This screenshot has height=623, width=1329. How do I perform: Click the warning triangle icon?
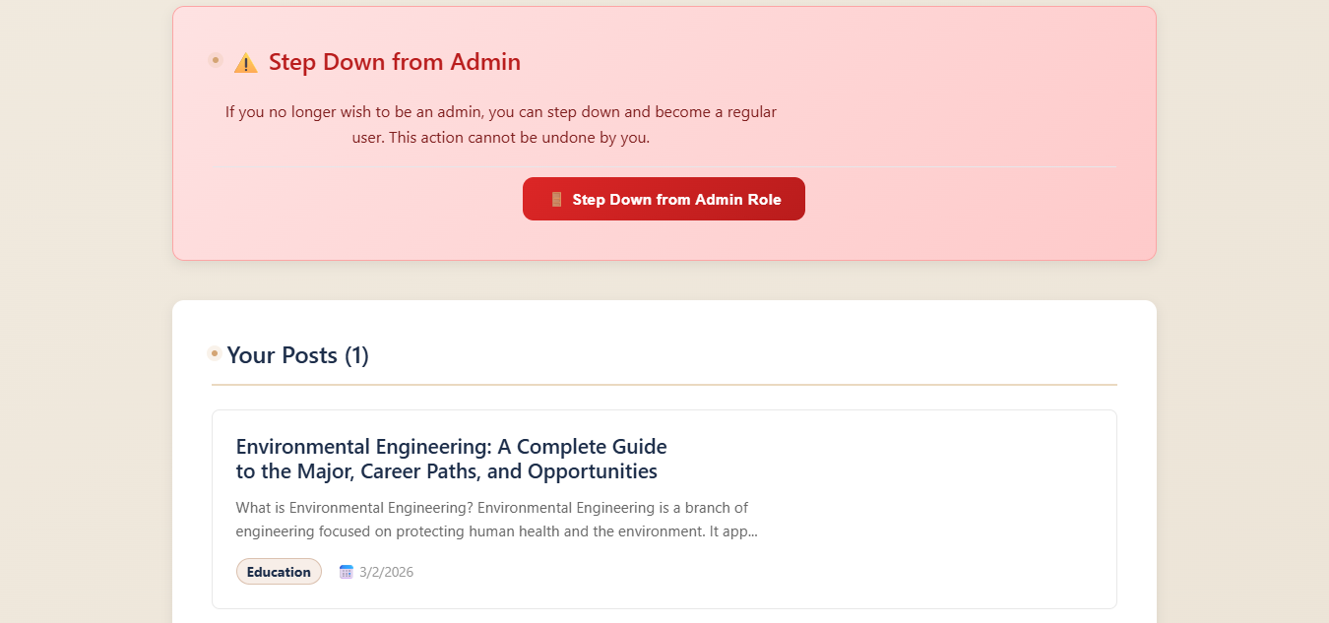(x=245, y=63)
